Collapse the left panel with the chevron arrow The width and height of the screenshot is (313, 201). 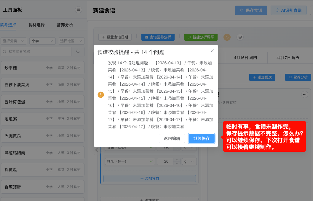[x=96, y=150]
